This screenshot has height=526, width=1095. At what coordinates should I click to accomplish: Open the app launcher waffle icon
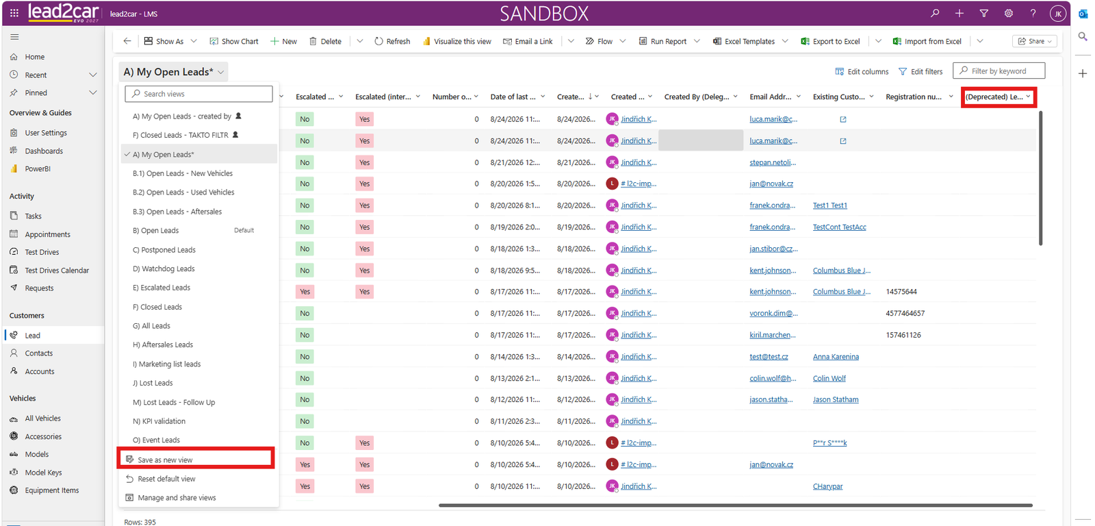[x=14, y=13]
